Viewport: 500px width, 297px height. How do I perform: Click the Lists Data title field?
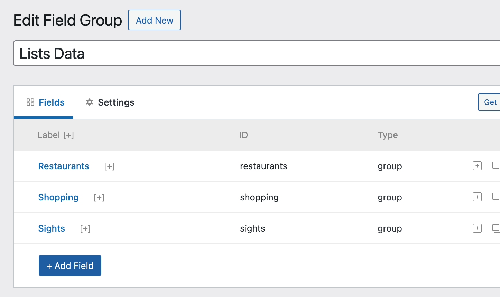pyautogui.click(x=257, y=53)
